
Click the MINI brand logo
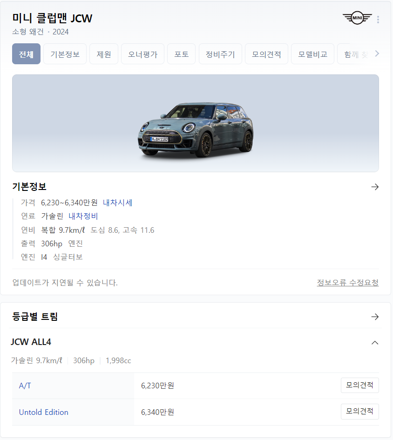(x=357, y=18)
